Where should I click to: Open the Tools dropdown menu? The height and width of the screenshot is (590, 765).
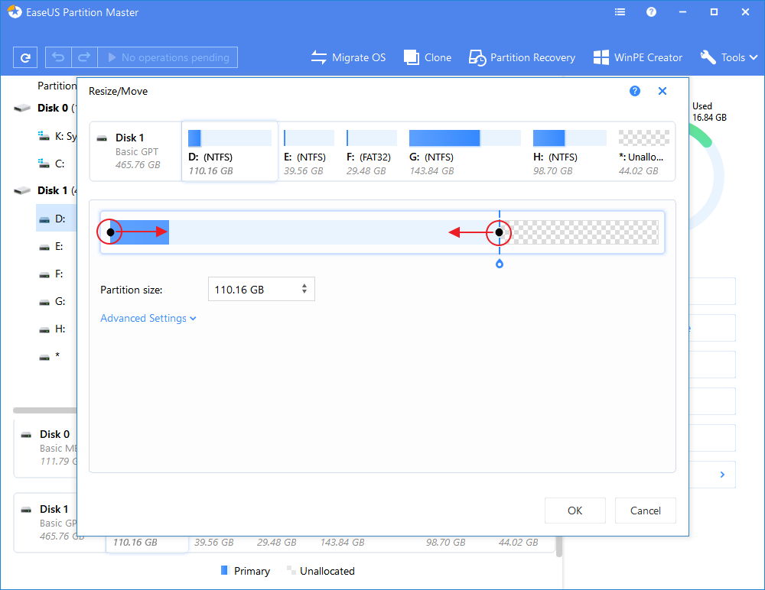click(728, 57)
